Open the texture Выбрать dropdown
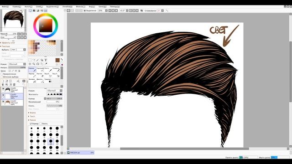This screenshot has width=292, height=164. (18, 50)
